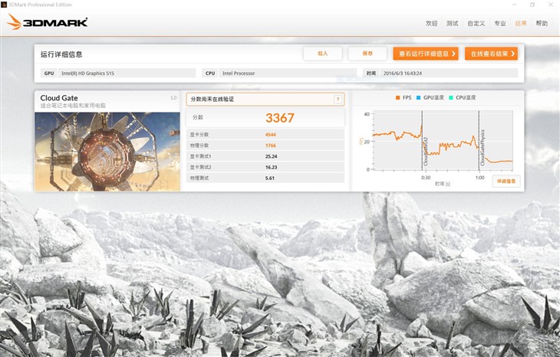Open the 结果 tab

pyautogui.click(x=521, y=23)
